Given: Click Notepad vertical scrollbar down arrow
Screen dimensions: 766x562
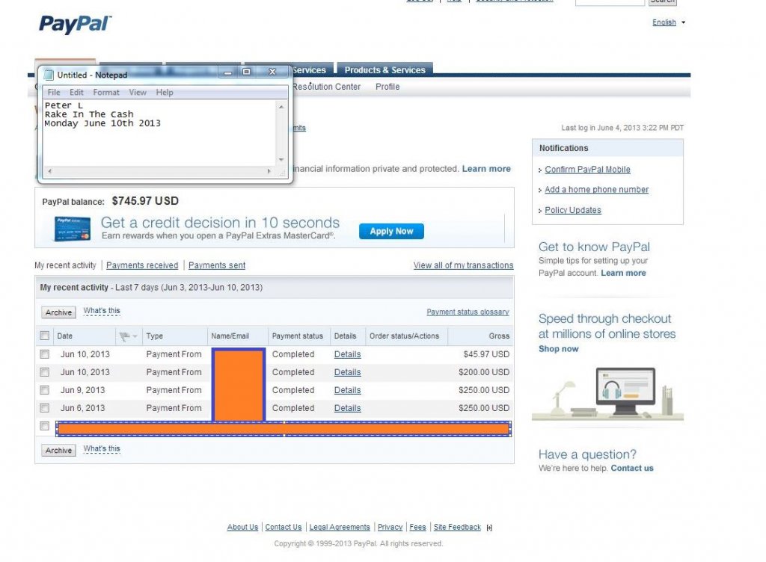Looking at the screenshot, I should click(281, 160).
